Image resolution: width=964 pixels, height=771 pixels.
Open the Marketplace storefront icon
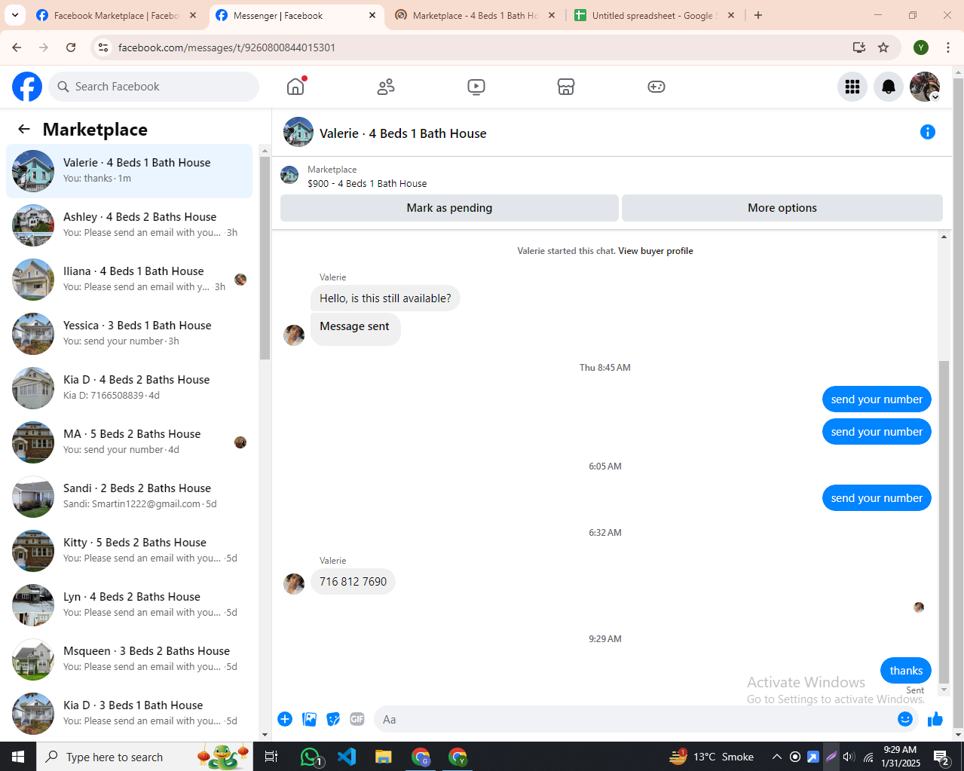click(566, 87)
